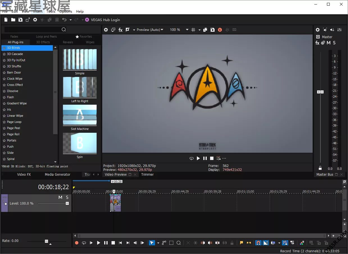Expand the overlays dropdown next to grid
This screenshot has height=254, width=348.
click(x=199, y=30)
